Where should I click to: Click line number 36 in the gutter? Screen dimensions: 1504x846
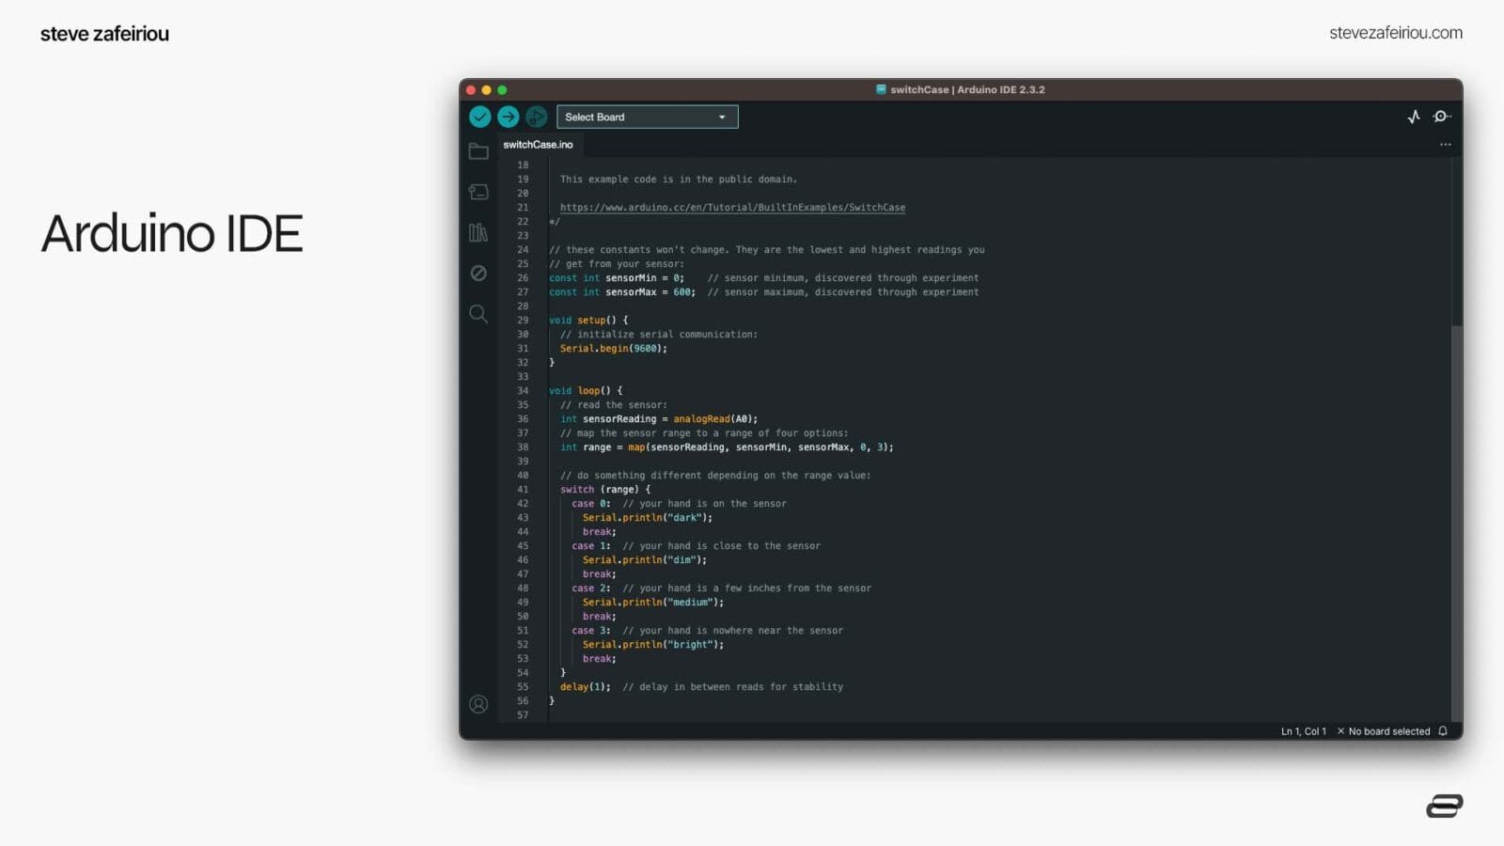[523, 418]
